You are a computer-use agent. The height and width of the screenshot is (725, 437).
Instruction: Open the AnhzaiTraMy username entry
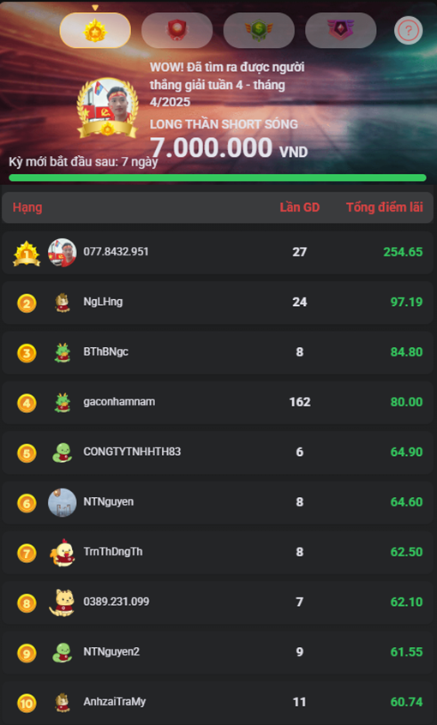[x=115, y=701]
